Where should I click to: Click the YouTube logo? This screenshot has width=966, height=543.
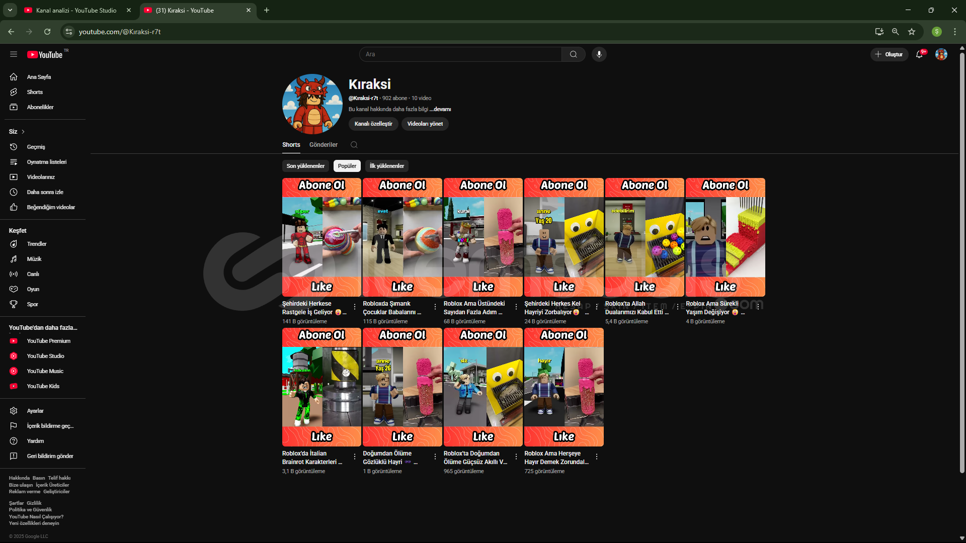(45, 54)
